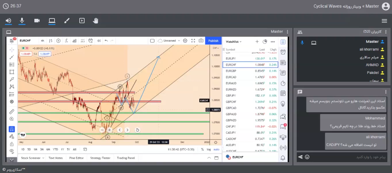Open the whiteboard brush tool
Viewport: 392px width, 173px height.
67,21
